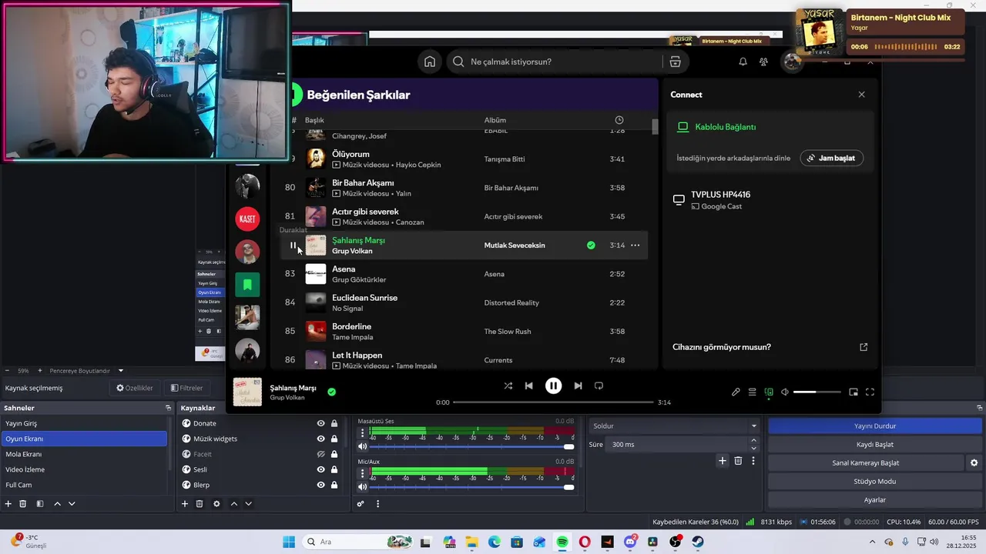Seek on the song progress bar
Viewport: 986px width, 554px height.
[553, 402]
